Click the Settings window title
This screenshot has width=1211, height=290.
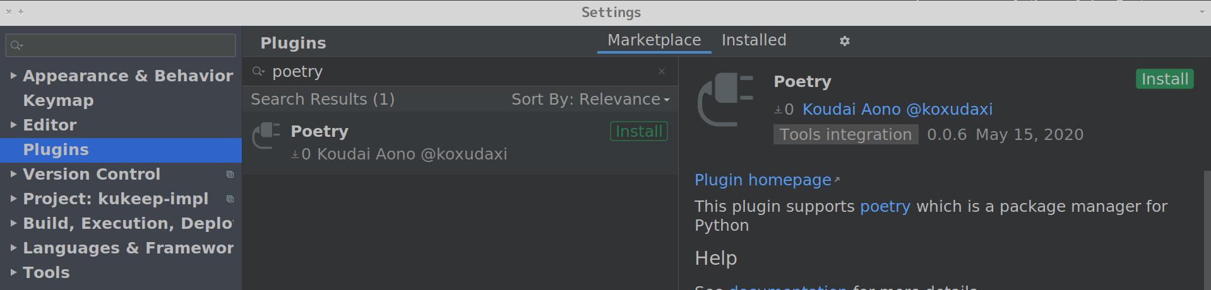[x=611, y=12]
